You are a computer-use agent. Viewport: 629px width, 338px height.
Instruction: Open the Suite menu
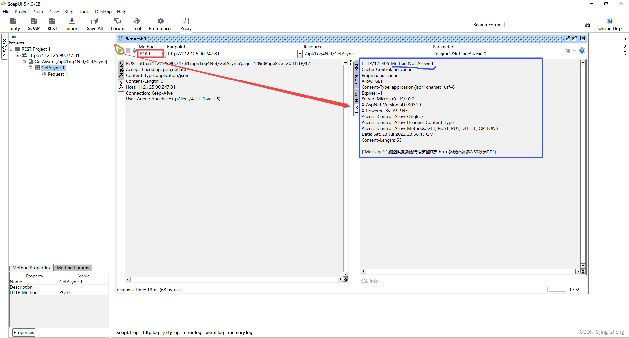39,12
